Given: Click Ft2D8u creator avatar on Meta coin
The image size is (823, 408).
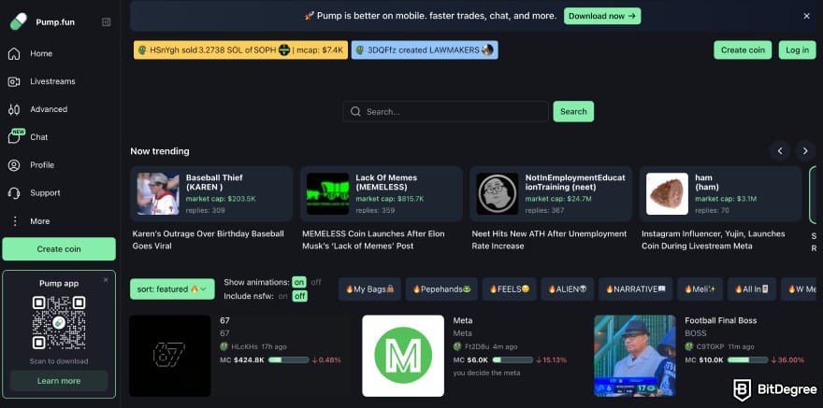Looking at the screenshot, I should (x=457, y=346).
